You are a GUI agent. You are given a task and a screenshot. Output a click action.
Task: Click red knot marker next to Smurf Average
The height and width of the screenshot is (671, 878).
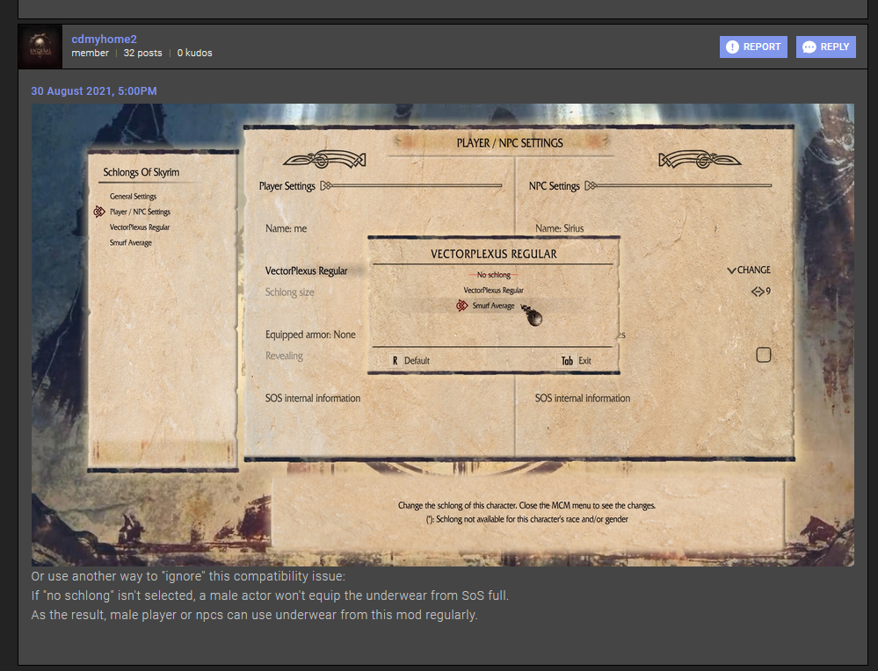[462, 306]
